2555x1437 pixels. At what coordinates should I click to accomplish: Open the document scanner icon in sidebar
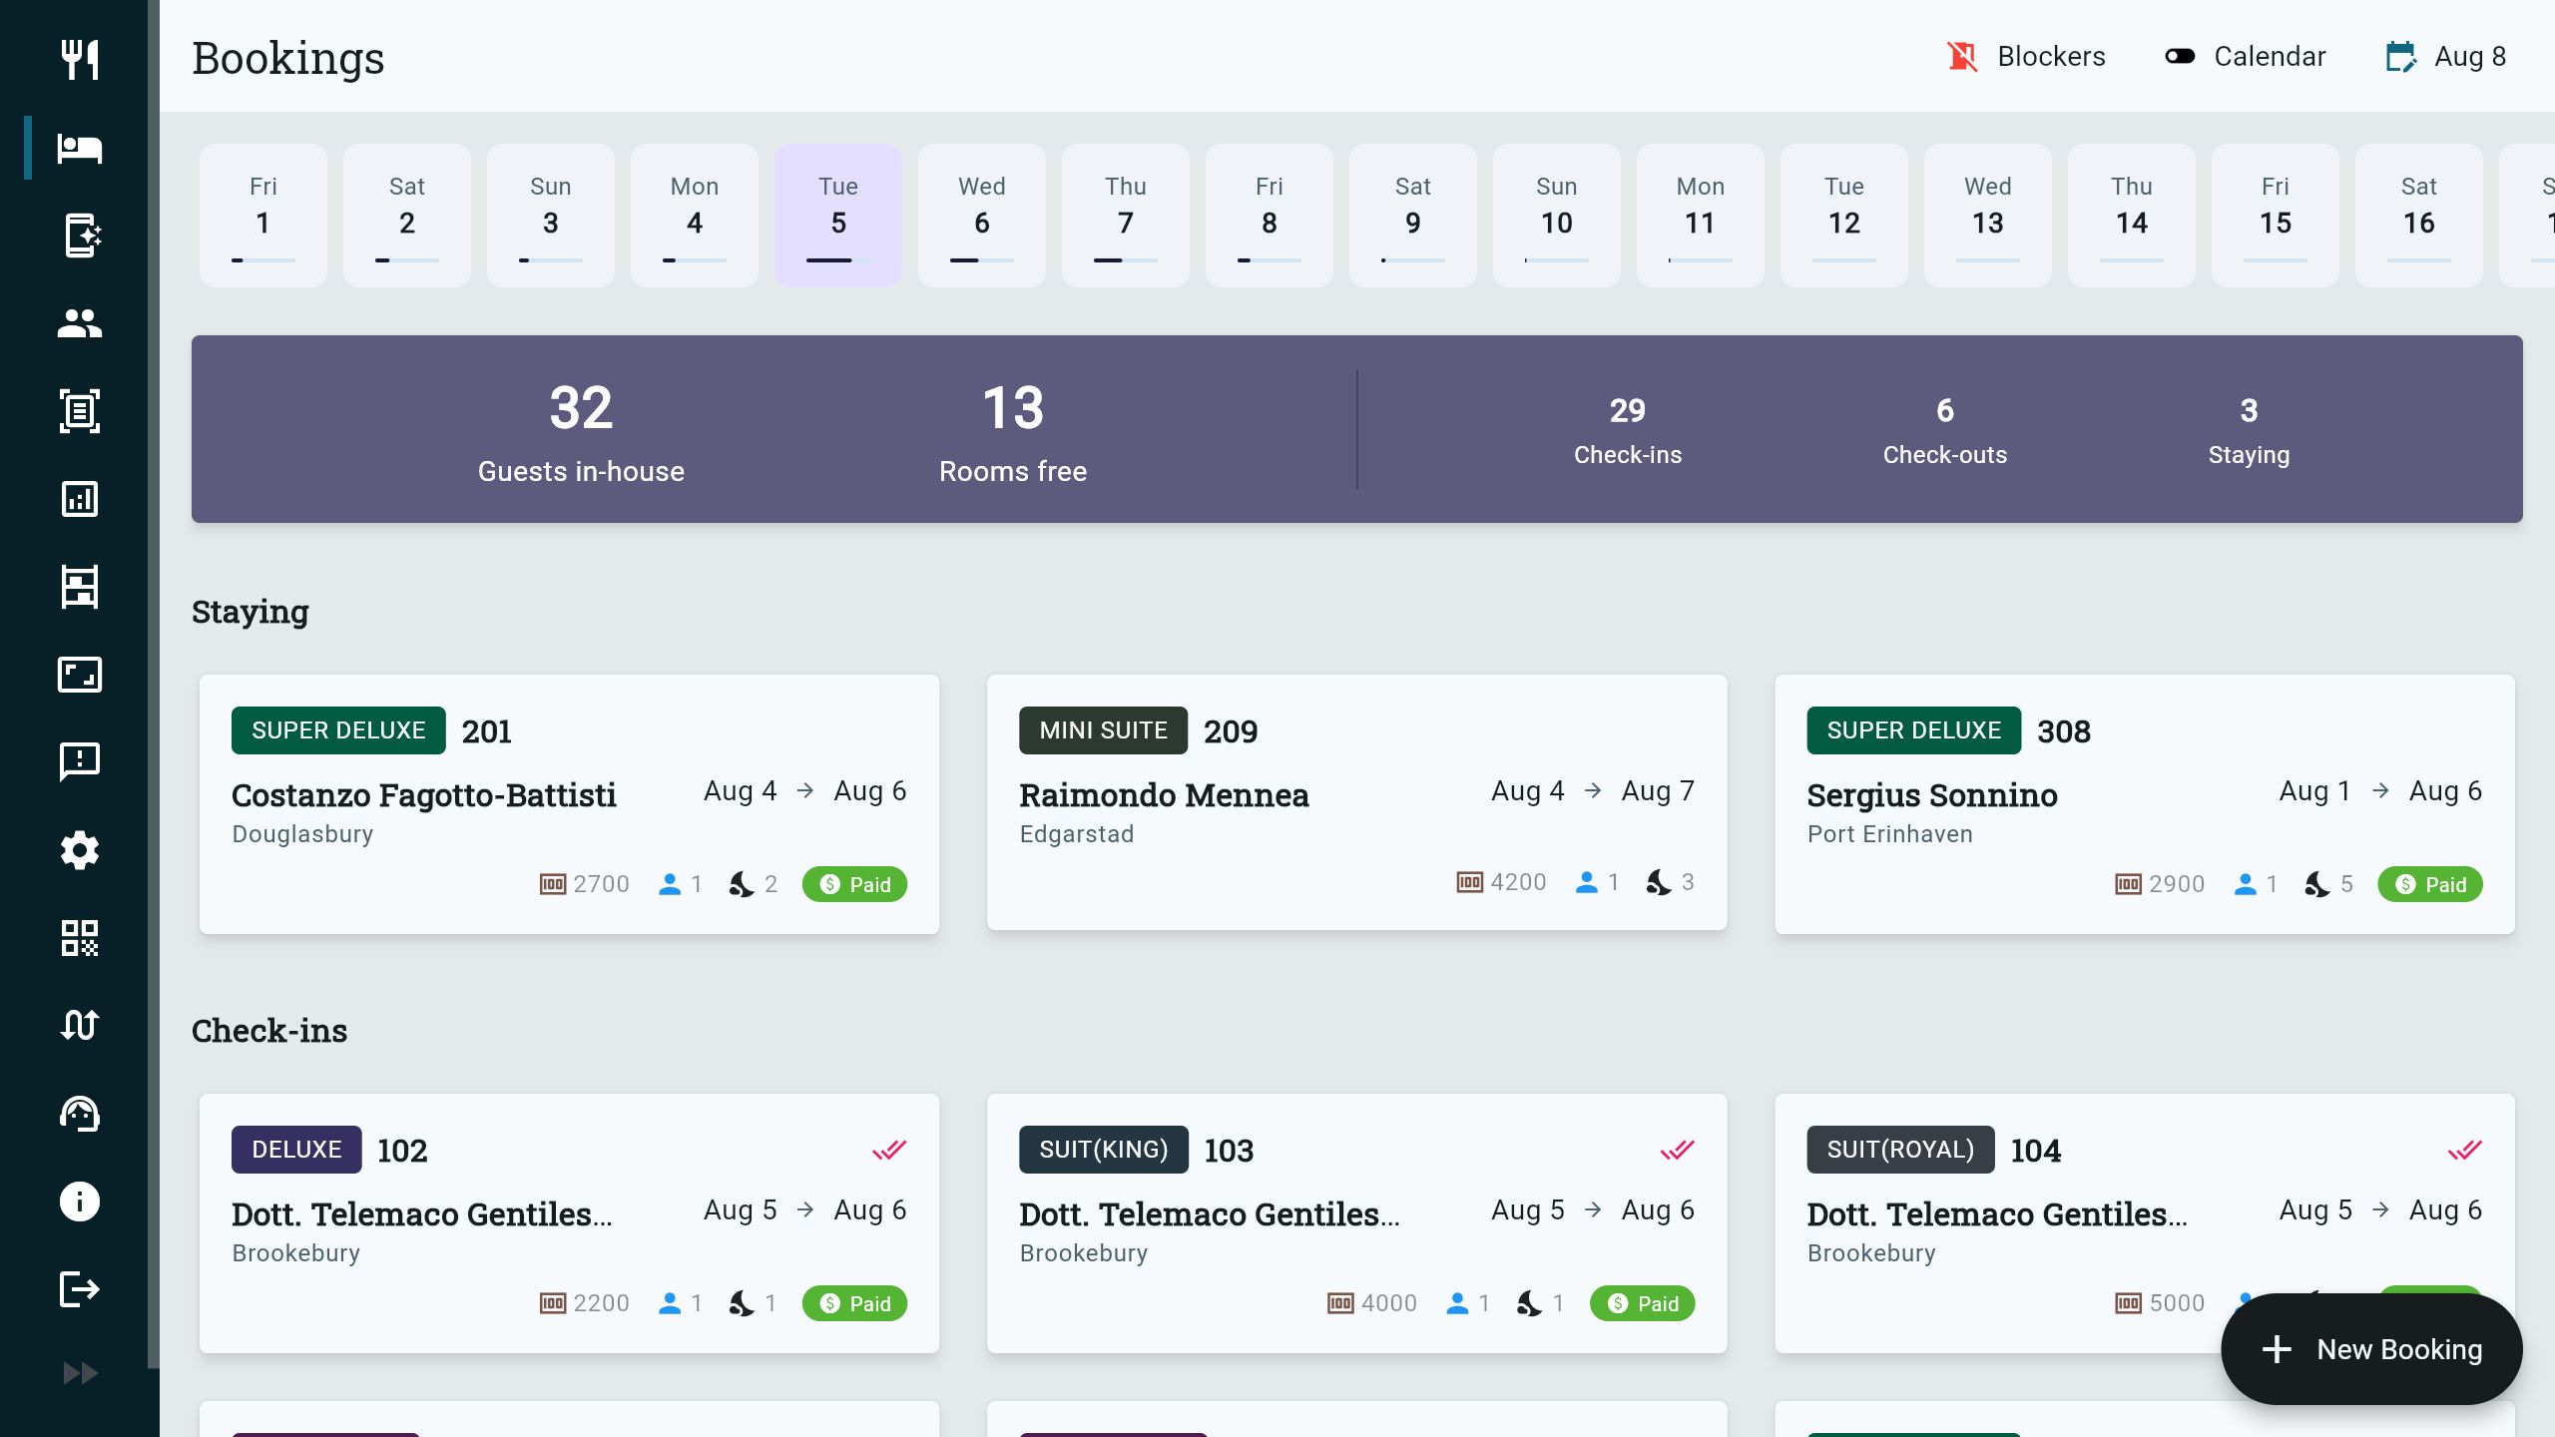coord(80,411)
